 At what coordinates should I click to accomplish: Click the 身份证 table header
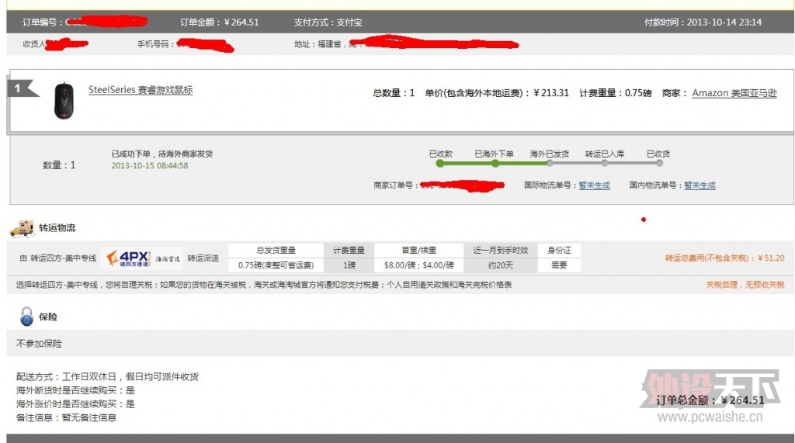[x=559, y=251]
